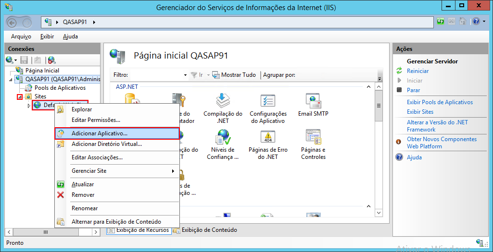
Task: Click the Ir filter go button
Action: [x=197, y=75]
